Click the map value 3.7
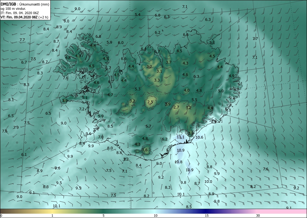This screenshot has height=218, width=307. (x=169, y=62)
